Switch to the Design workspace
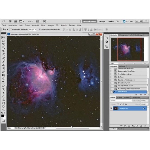The width and height of the screenshot is (150, 150). [x=102, y=21]
